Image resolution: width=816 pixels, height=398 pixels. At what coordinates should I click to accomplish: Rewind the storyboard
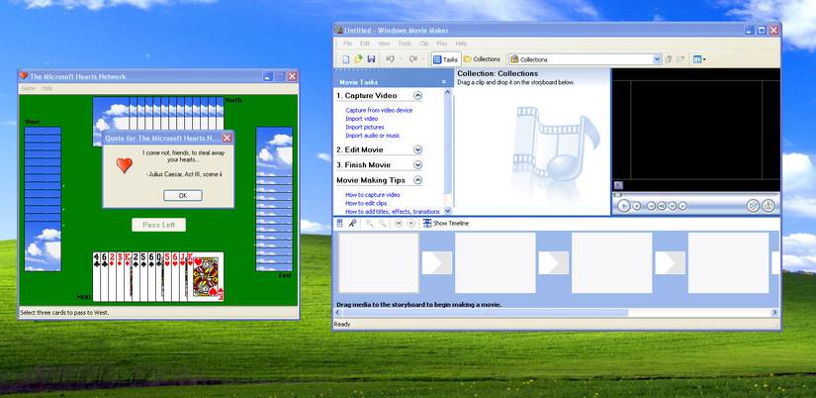[x=399, y=223]
